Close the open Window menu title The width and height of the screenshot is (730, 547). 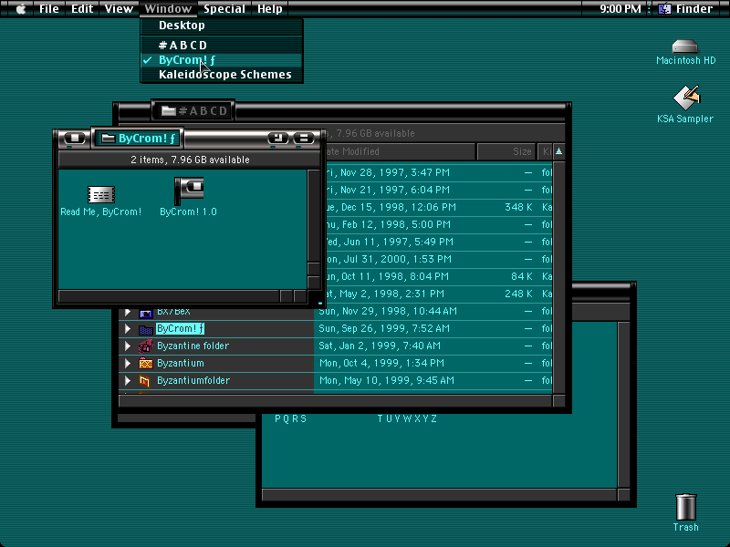[x=168, y=9]
